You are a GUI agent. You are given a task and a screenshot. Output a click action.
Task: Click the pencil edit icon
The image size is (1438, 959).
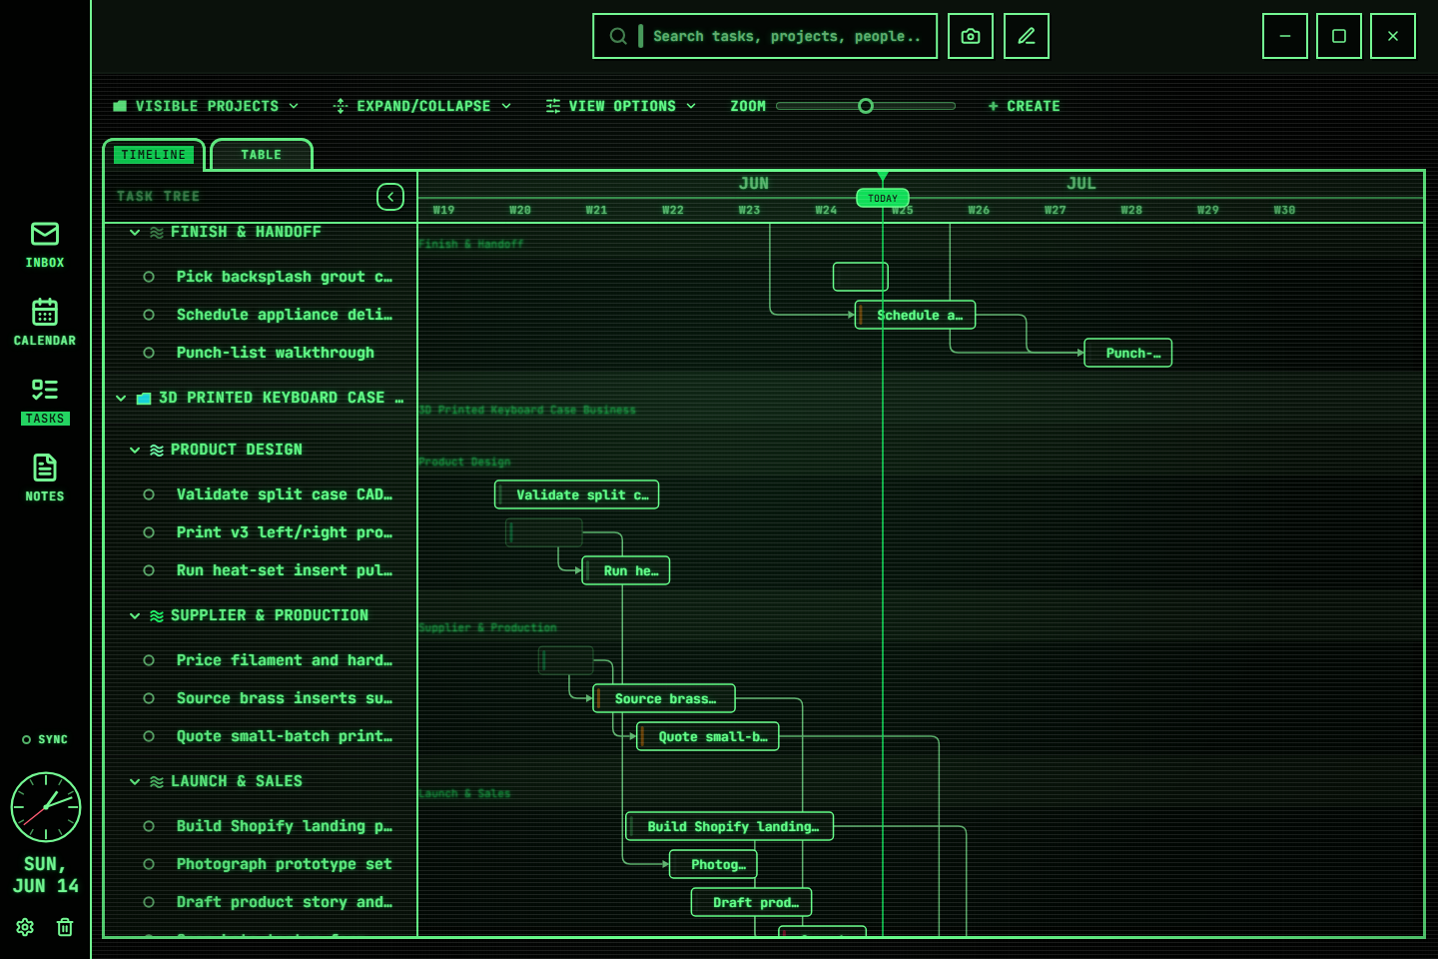pos(1027,36)
